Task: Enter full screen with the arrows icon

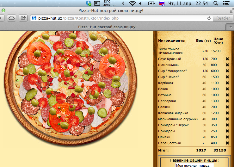Action: [x=232, y=11]
